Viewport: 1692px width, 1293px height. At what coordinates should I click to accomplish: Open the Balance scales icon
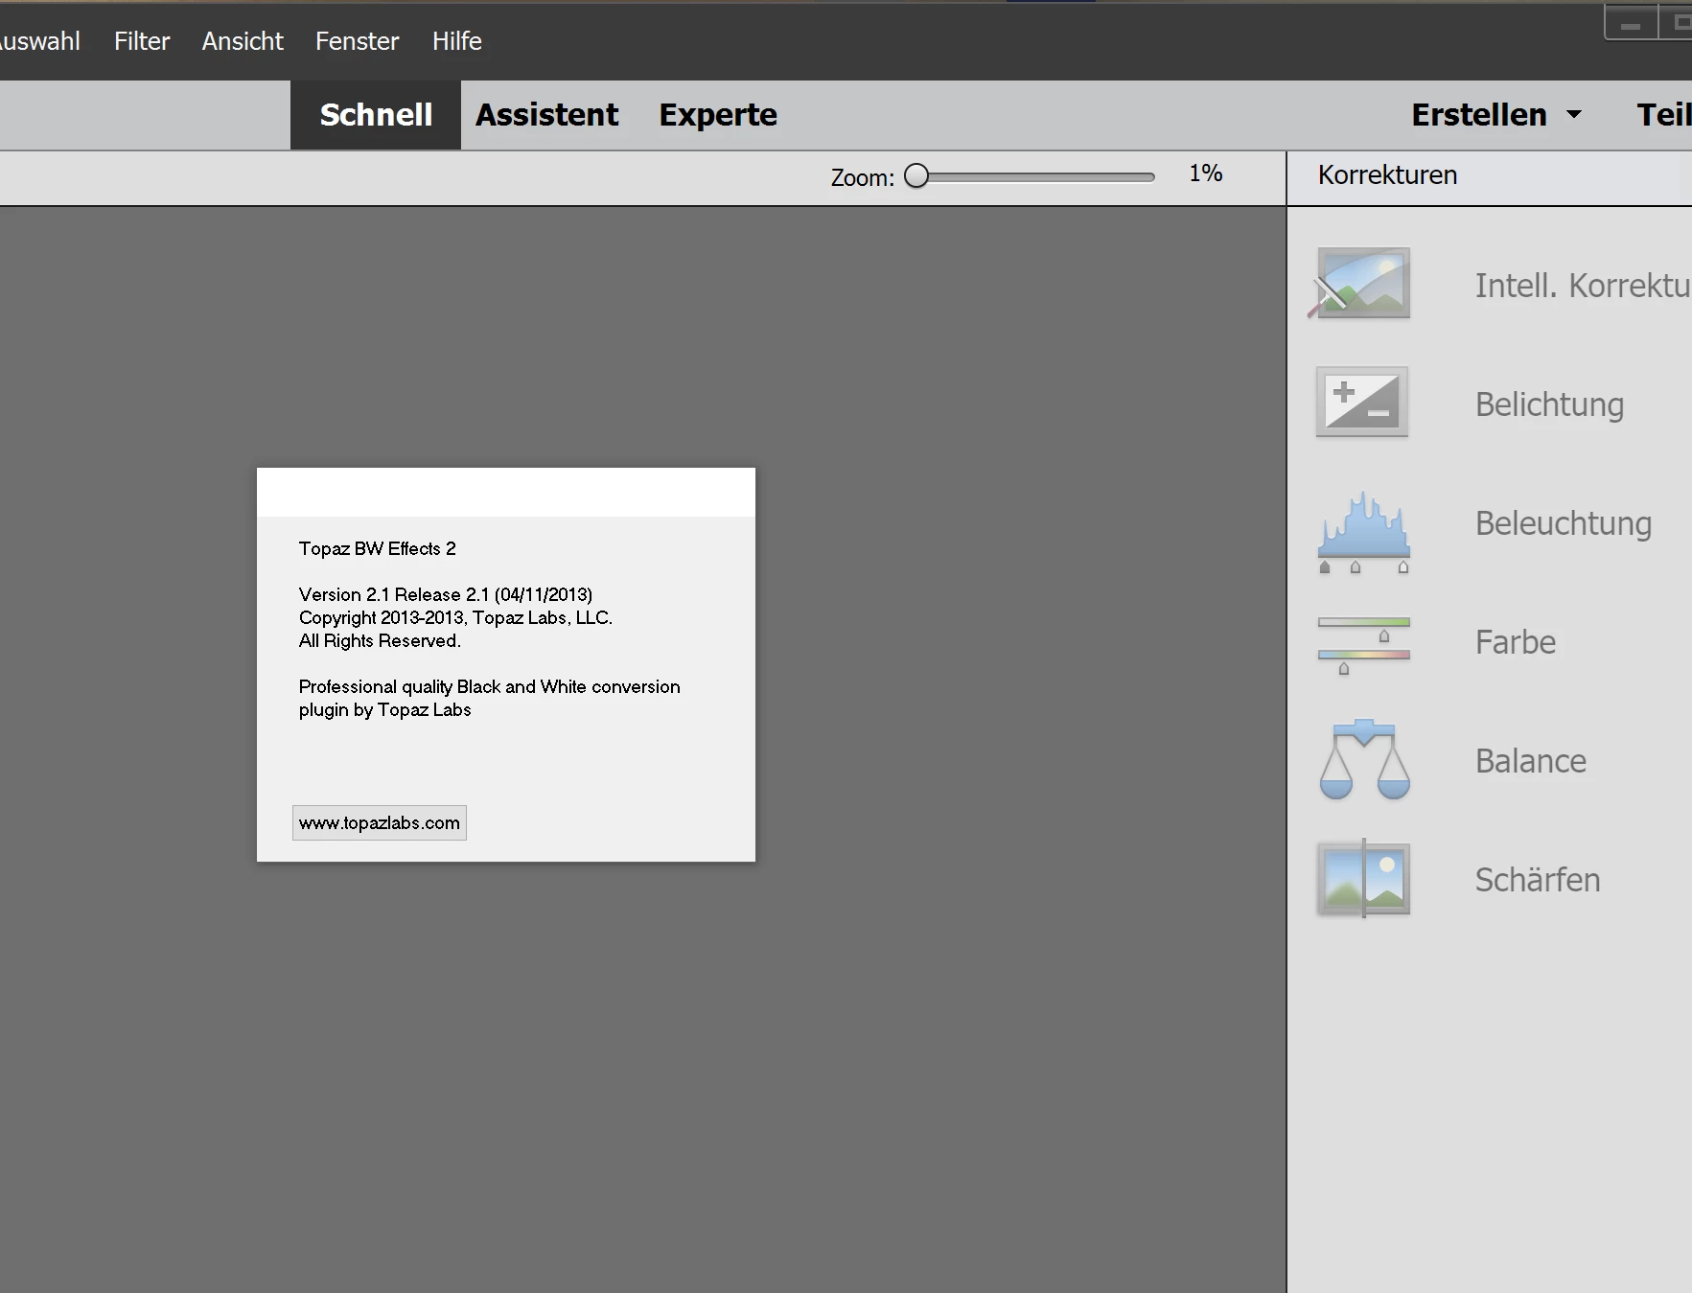click(x=1364, y=758)
